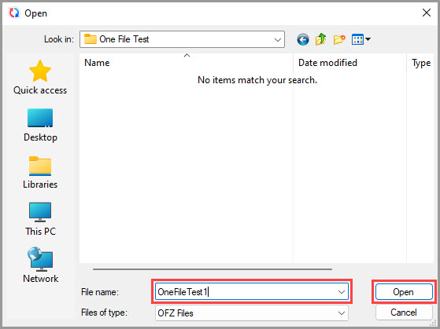Screen dimensions: 440x329
Task: Sort by Date modified column
Action: click(349, 63)
